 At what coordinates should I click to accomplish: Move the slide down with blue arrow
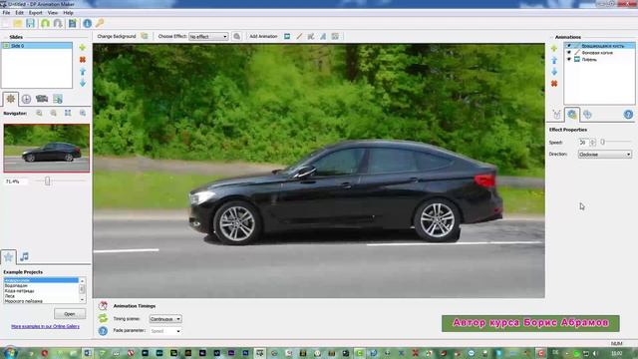coord(83,83)
